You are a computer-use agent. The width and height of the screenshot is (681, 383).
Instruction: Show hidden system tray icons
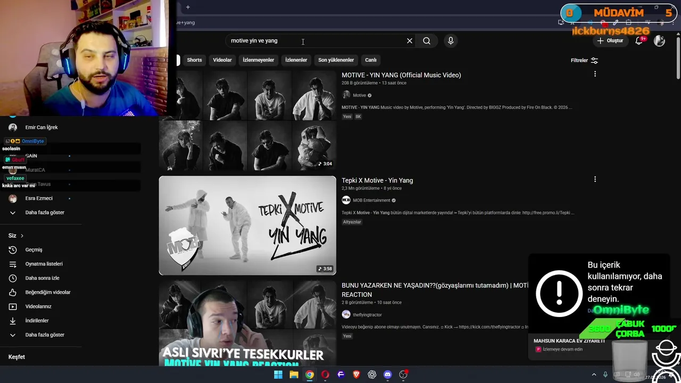[x=594, y=374]
